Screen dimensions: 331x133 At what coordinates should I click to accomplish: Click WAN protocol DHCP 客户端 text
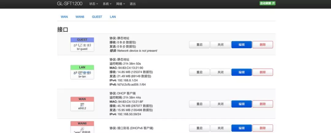[126, 93]
